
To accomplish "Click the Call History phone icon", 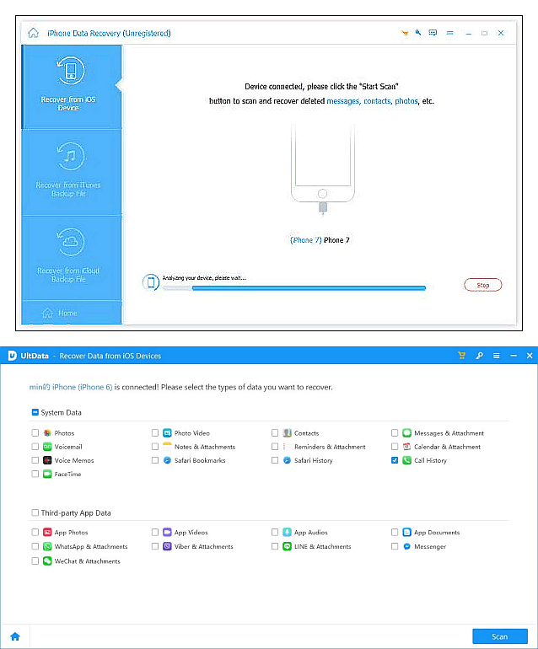I will click(406, 460).
